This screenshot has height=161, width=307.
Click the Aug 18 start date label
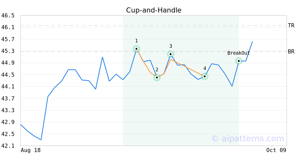pyautogui.click(x=30, y=150)
